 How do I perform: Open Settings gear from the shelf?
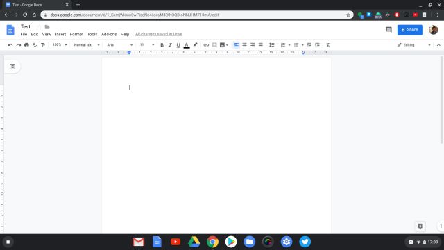pos(287,242)
